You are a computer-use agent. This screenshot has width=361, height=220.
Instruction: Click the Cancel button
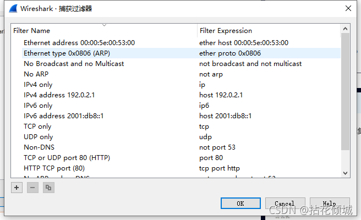(285, 203)
